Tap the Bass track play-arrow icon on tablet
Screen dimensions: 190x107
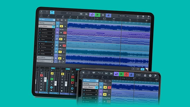pyautogui.click(x=58, y=26)
